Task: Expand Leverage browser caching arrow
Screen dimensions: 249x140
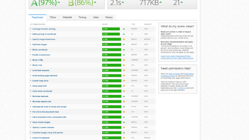Action: [x=31, y=29]
